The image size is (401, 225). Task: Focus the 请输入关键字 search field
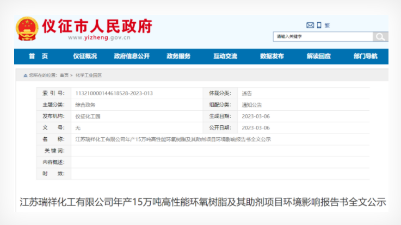(x=323, y=37)
